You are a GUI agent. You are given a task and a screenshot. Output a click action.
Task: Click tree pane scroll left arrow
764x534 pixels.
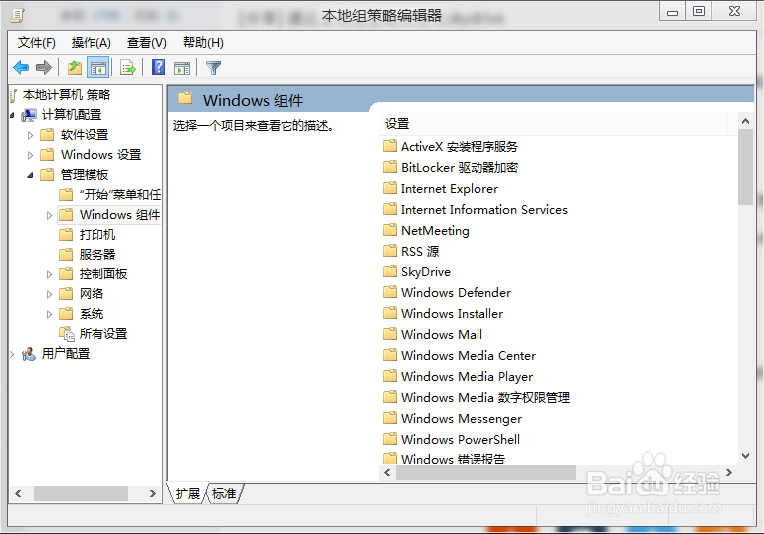18,493
